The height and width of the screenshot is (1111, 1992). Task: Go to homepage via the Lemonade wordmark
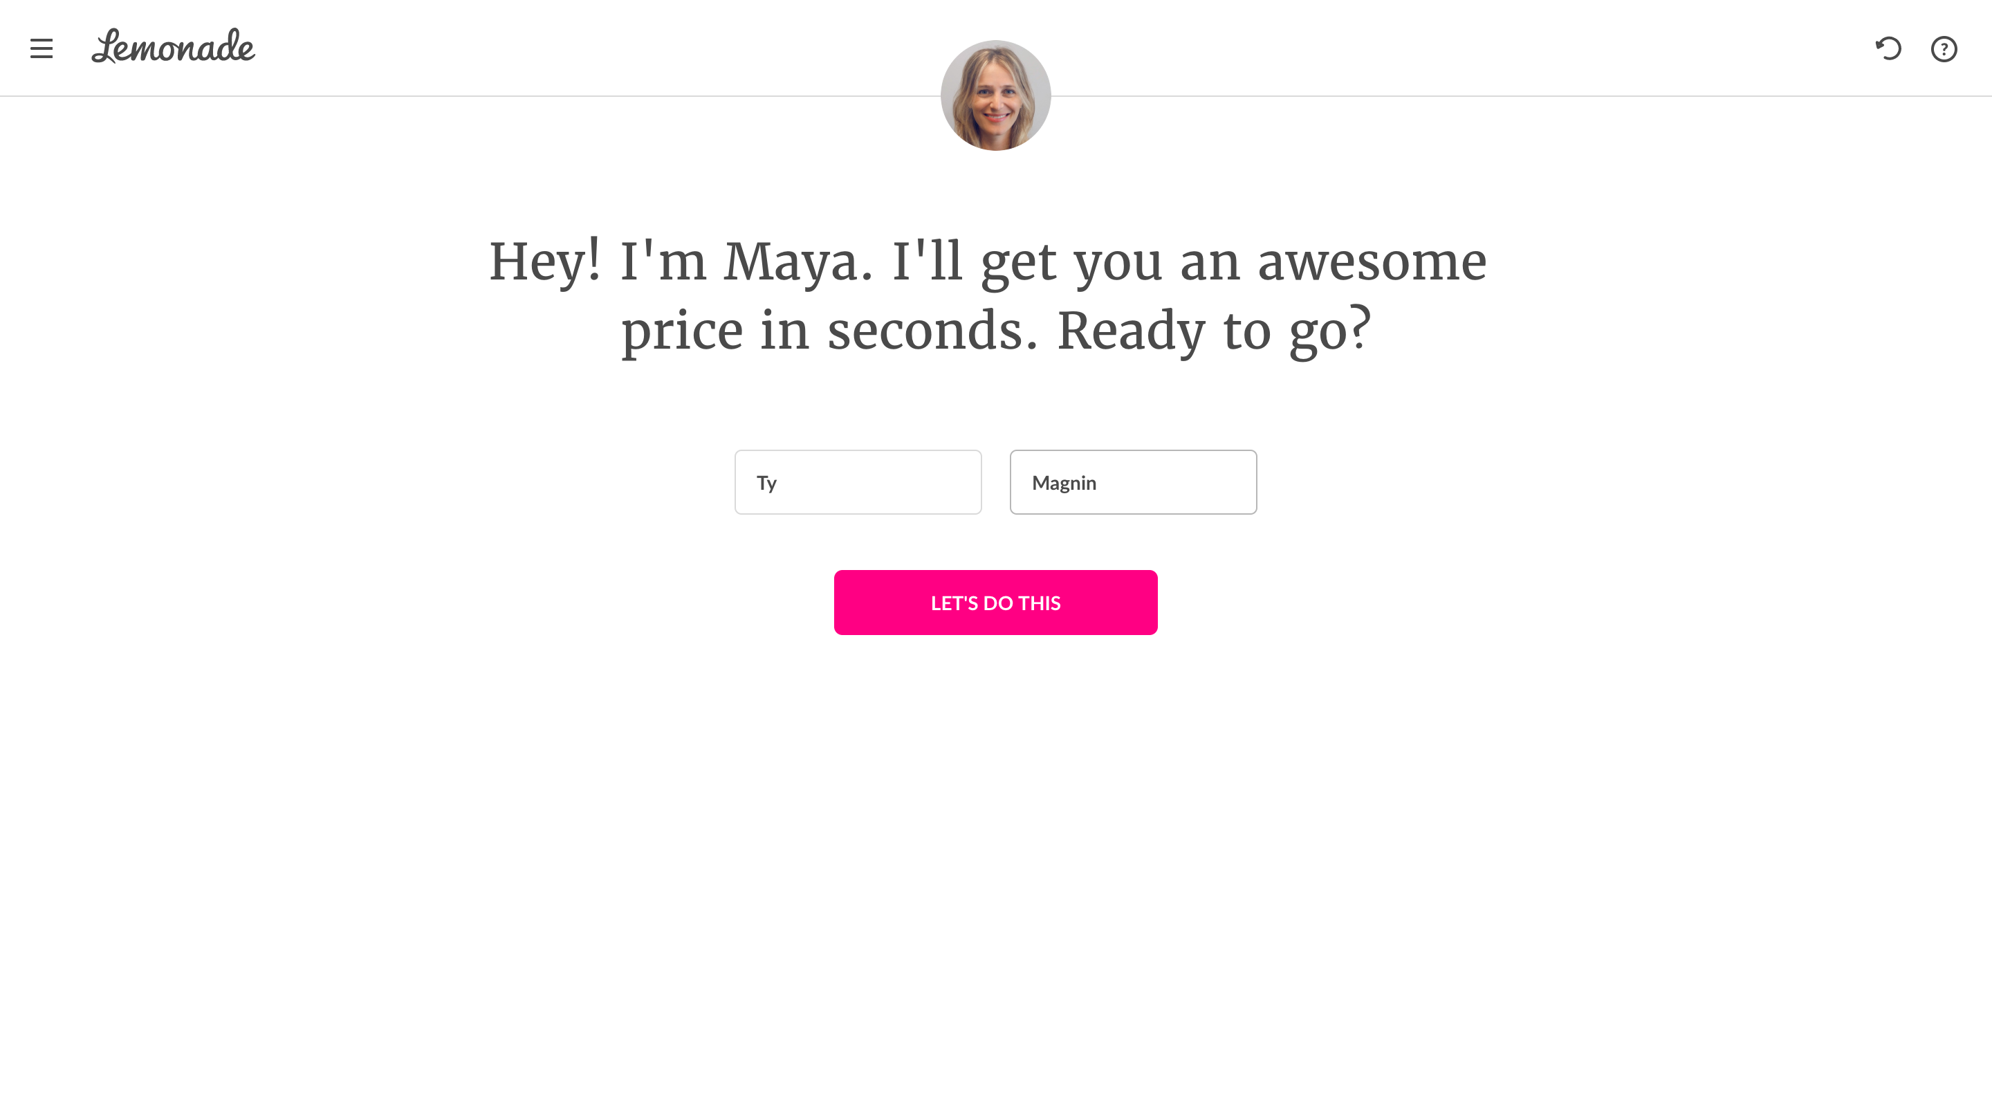173,46
